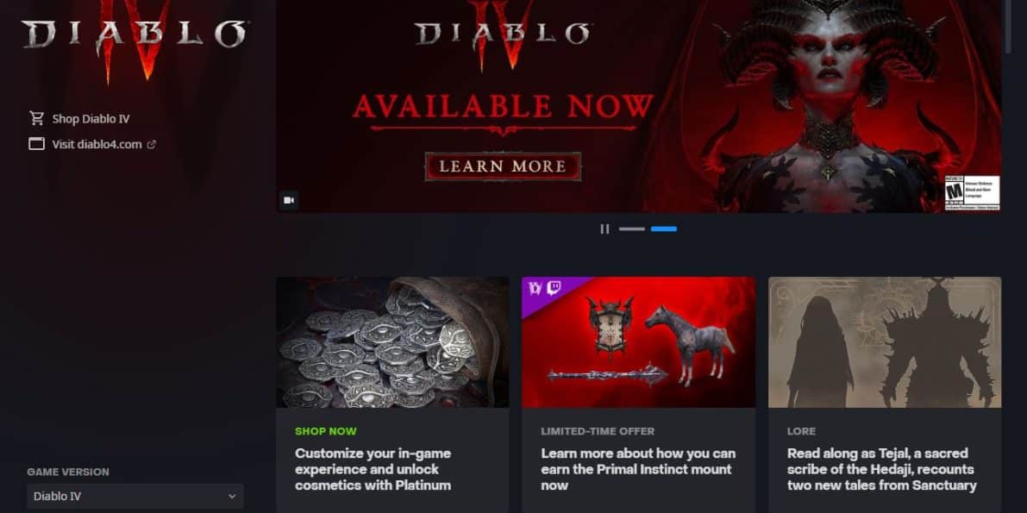Click the browser window icon beside Visit diablo4.com
Image resolution: width=1027 pixels, height=513 pixels.
pos(37,144)
